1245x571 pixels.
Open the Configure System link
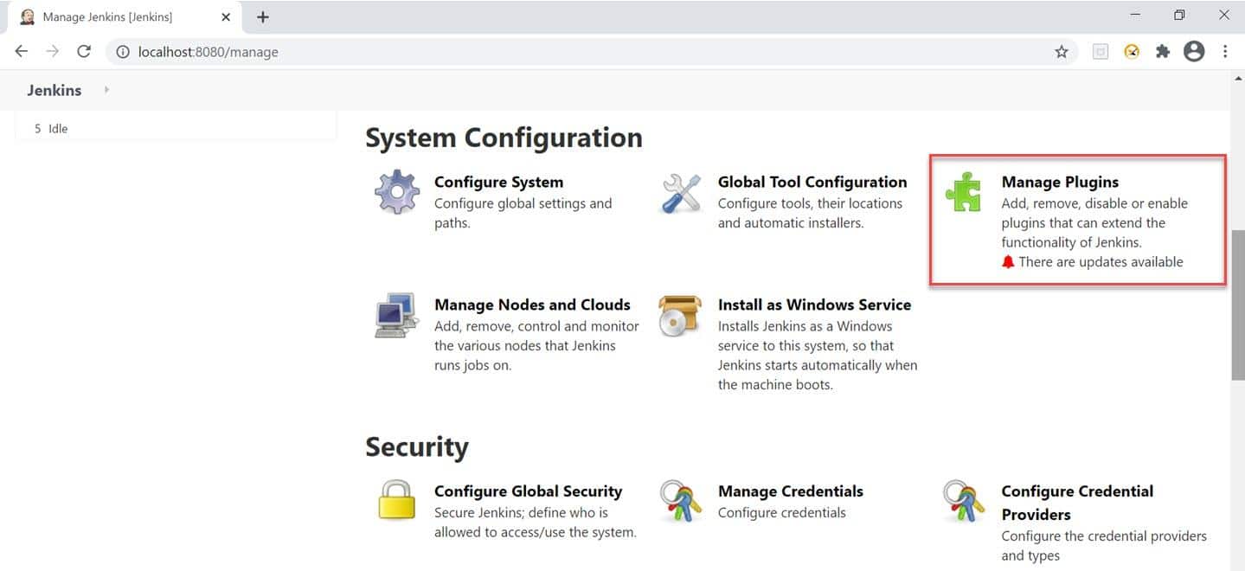(x=498, y=182)
